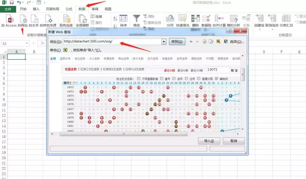Click the Consolidate (合并计算) icon
Viewport: 306px width, 179px height.
coord(219,18)
